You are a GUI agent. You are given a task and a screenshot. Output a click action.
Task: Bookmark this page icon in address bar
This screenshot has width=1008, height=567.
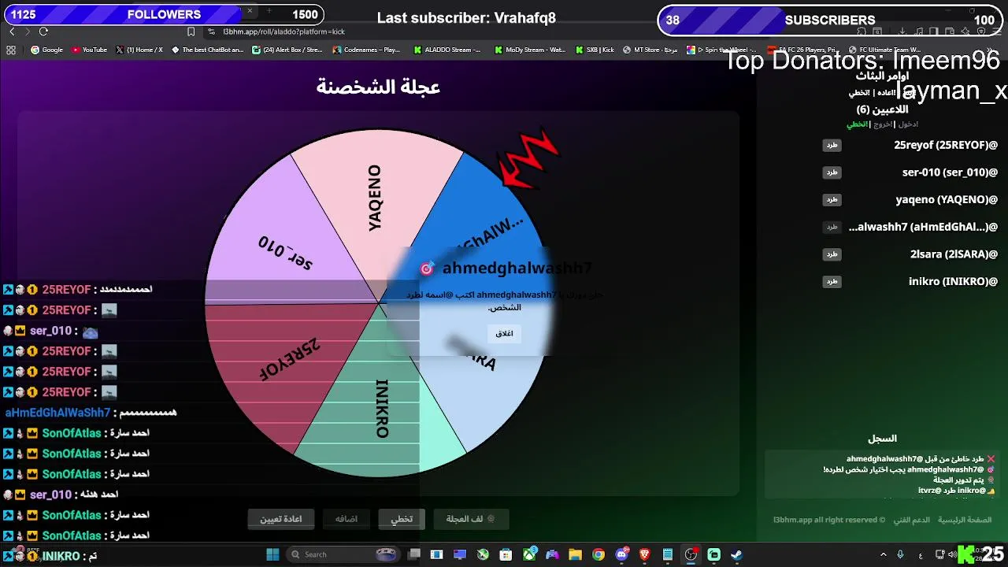191,31
